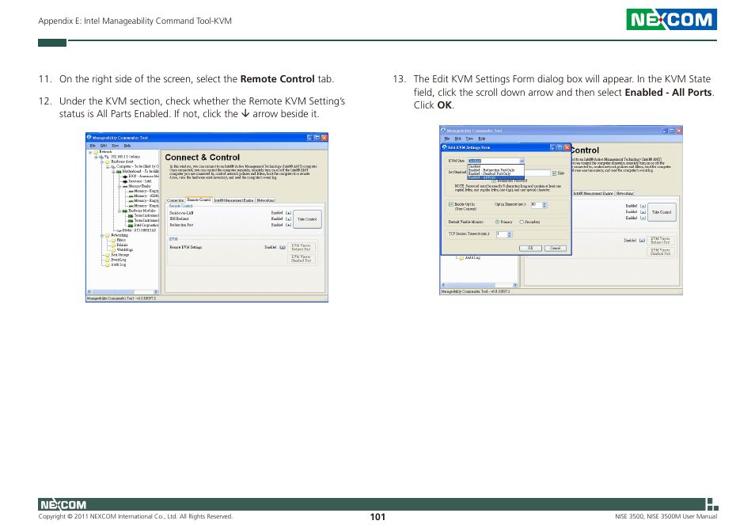Click Intel Corporation card icon in tree
755x532 pixels.
pos(131,226)
